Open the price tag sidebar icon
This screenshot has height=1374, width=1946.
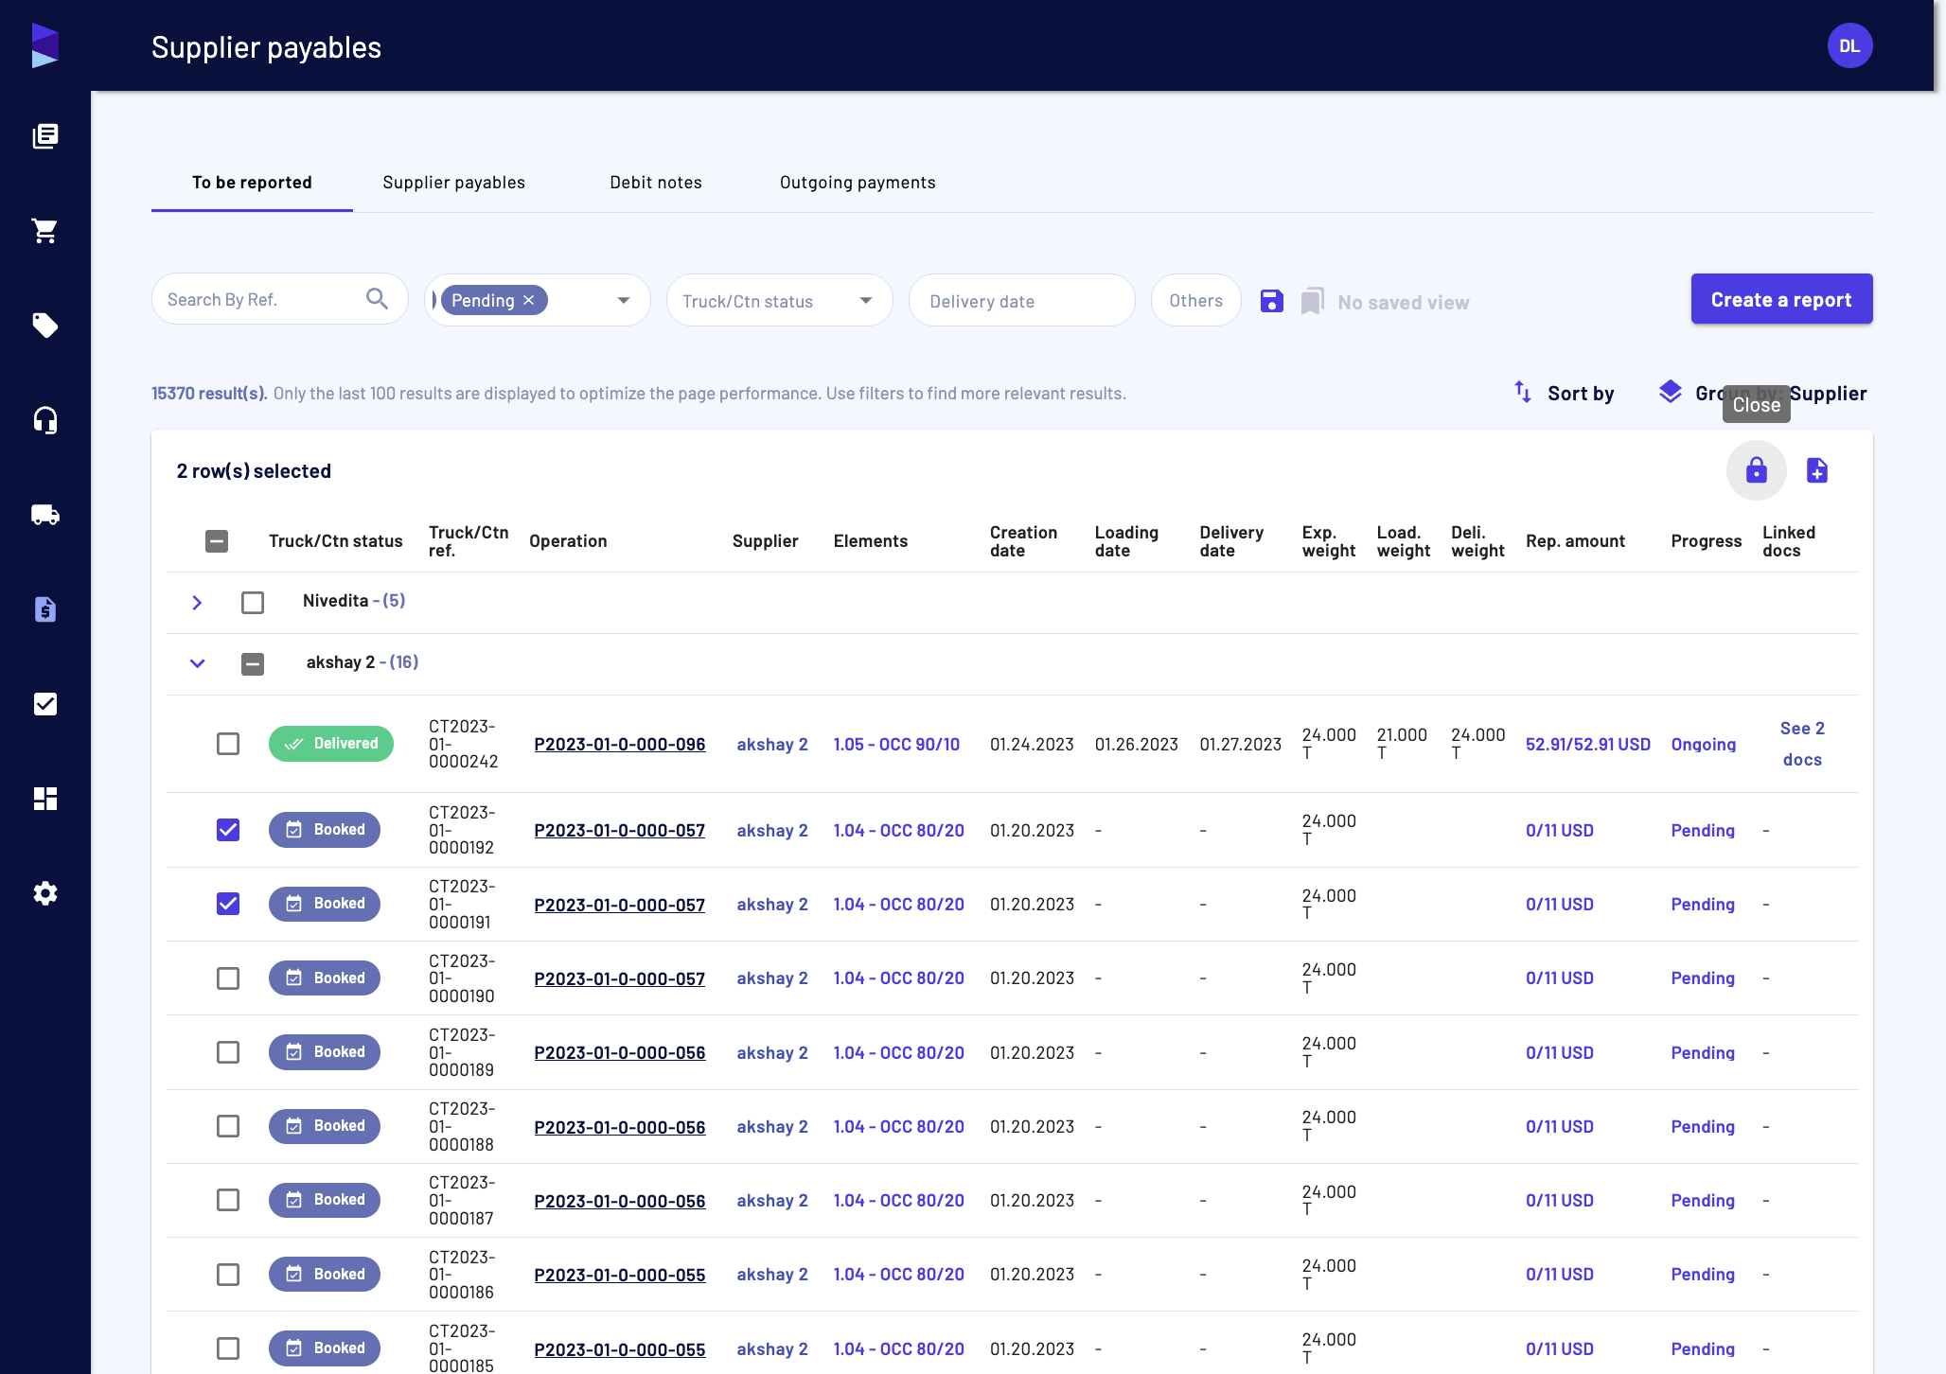(44, 326)
